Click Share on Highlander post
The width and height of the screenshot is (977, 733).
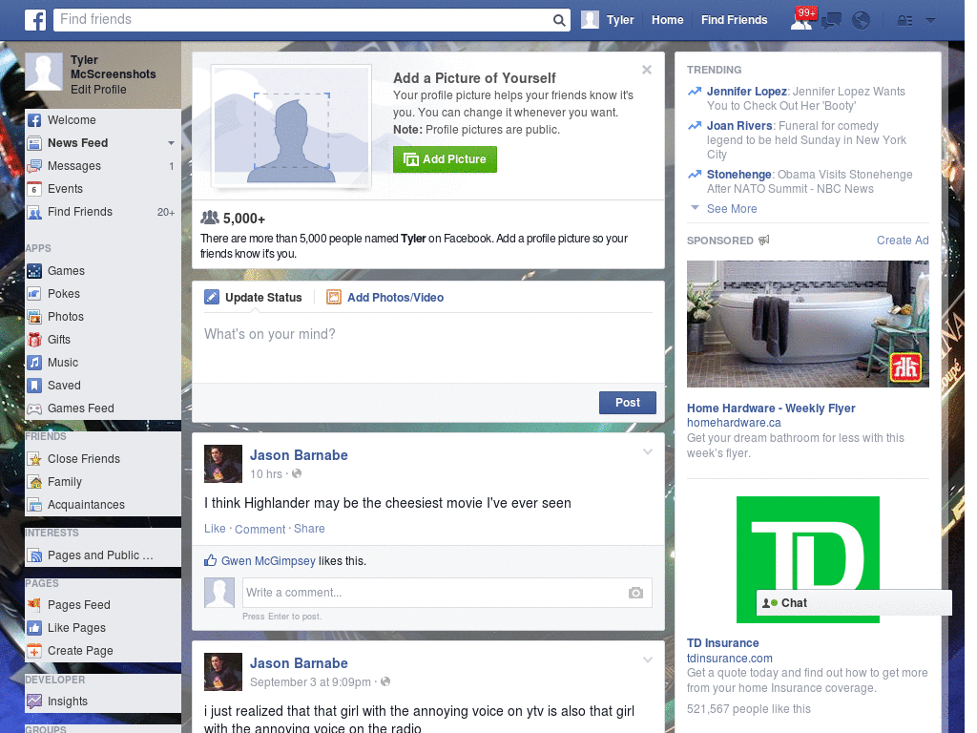pyautogui.click(x=309, y=529)
